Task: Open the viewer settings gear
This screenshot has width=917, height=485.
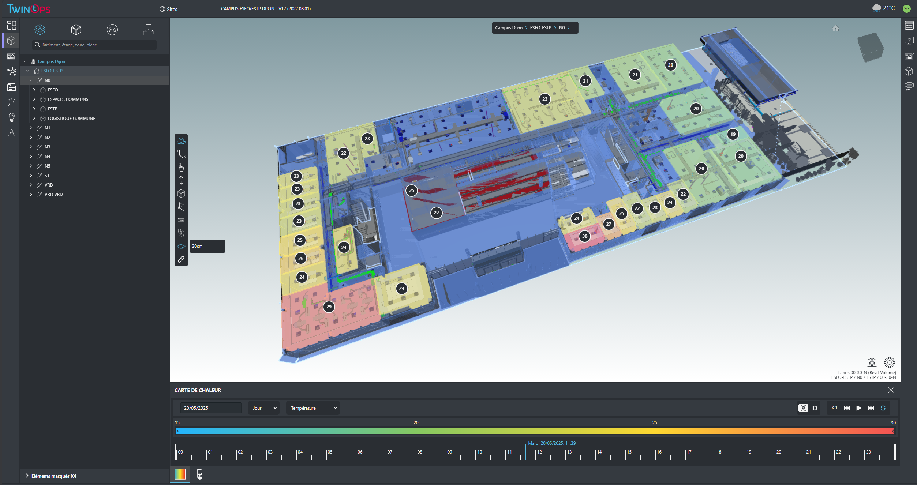Action: point(889,362)
